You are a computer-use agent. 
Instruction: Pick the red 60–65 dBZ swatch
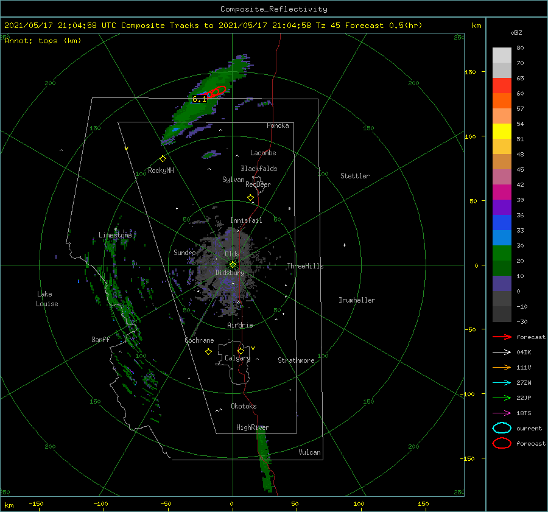click(x=502, y=86)
